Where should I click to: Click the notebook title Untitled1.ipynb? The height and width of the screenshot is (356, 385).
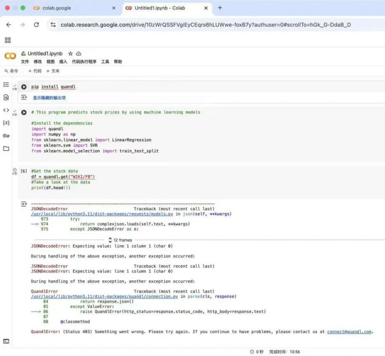pyautogui.click(x=45, y=53)
